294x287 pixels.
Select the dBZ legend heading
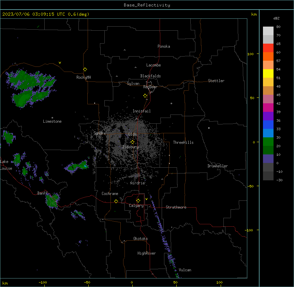point(276,18)
